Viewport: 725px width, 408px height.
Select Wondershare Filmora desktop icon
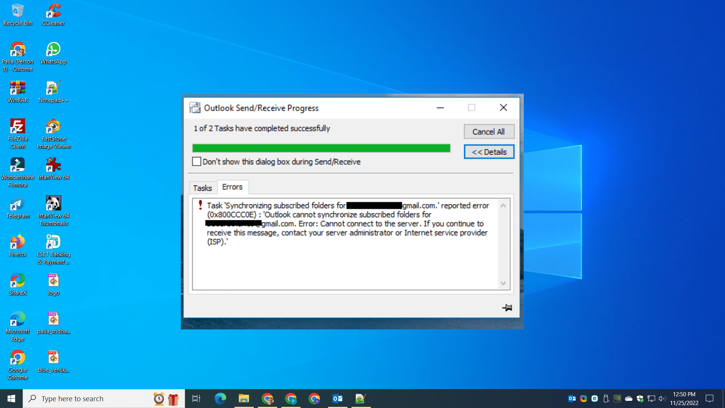pos(17,172)
